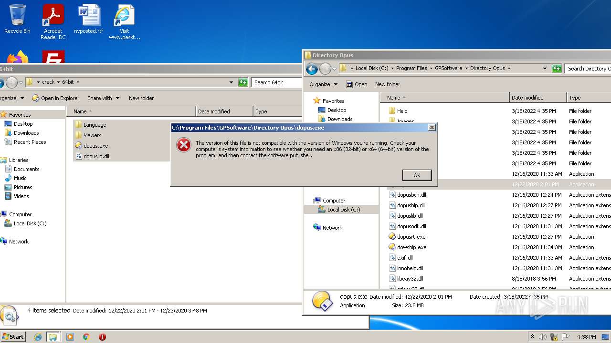The image size is (611, 343).
Task: Select Favorites in Directory Opus navigation pane
Action: (329, 101)
